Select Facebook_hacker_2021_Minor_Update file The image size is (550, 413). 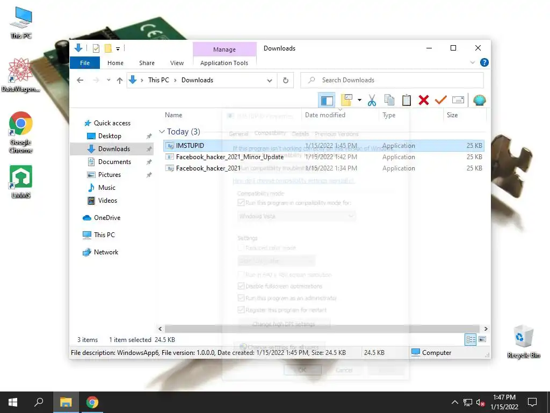(x=323, y=157)
